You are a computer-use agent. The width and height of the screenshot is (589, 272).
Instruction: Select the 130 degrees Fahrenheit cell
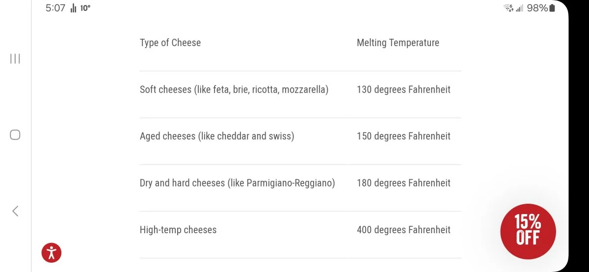(x=403, y=90)
